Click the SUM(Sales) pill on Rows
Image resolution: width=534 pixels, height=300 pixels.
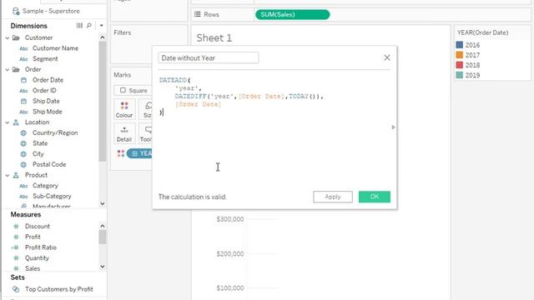coord(292,15)
